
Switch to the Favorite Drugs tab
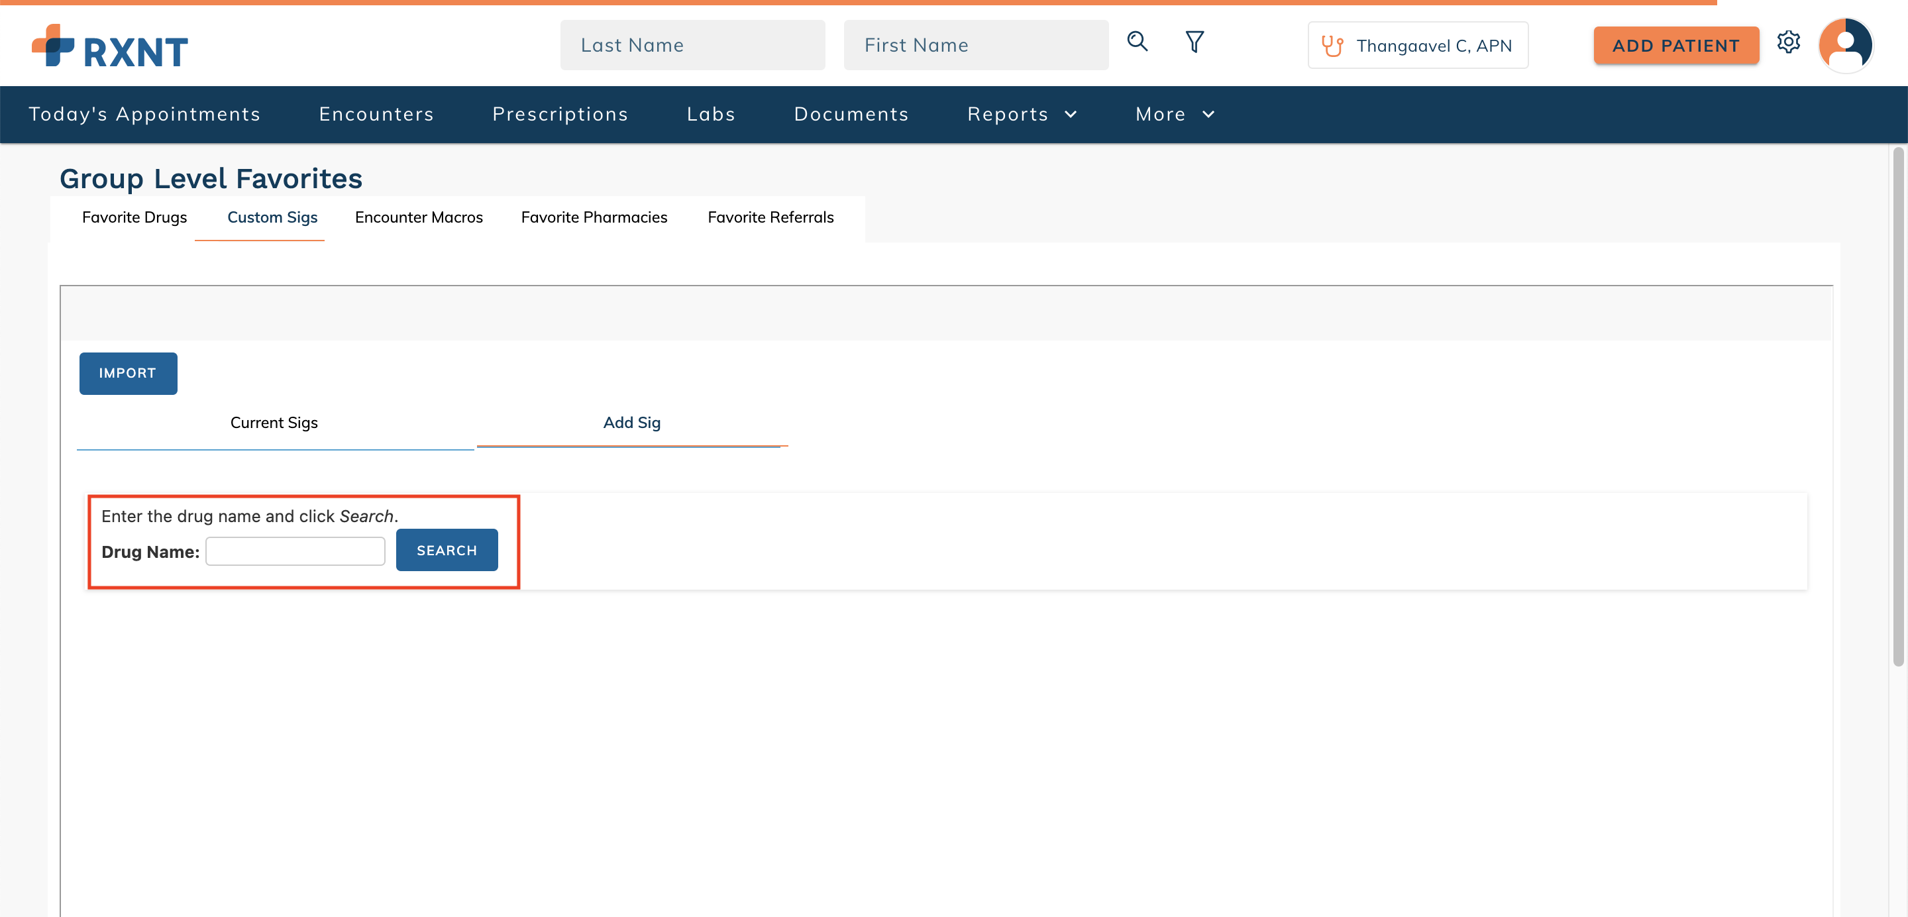click(x=134, y=217)
